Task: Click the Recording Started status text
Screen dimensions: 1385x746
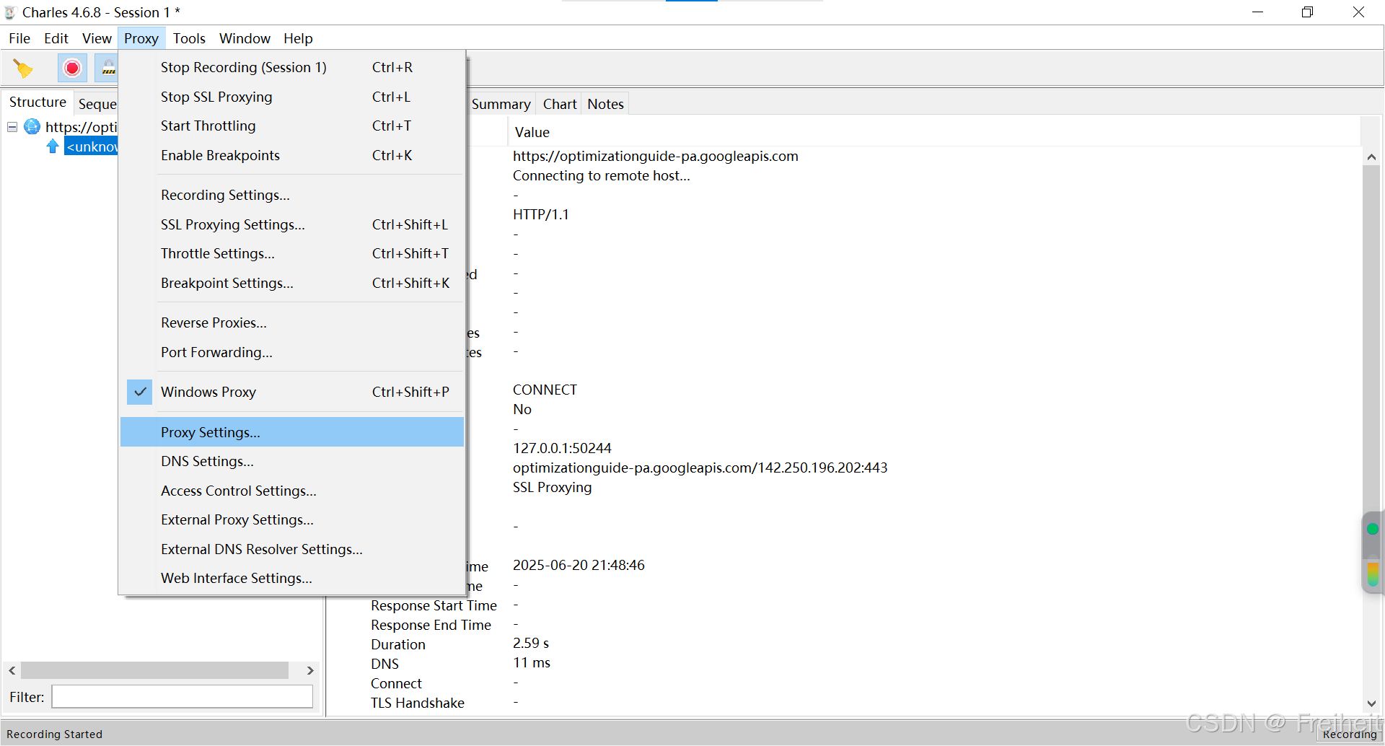Action: point(55,734)
